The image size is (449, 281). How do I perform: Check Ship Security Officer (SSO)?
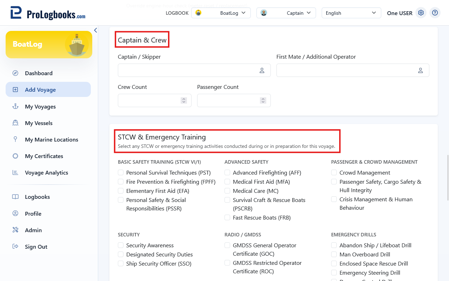(121, 263)
